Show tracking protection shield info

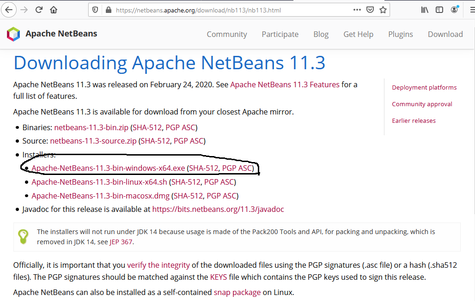coord(95,10)
